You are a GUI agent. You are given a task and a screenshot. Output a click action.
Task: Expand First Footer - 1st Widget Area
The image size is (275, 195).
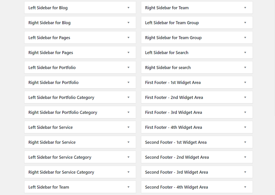point(245,83)
